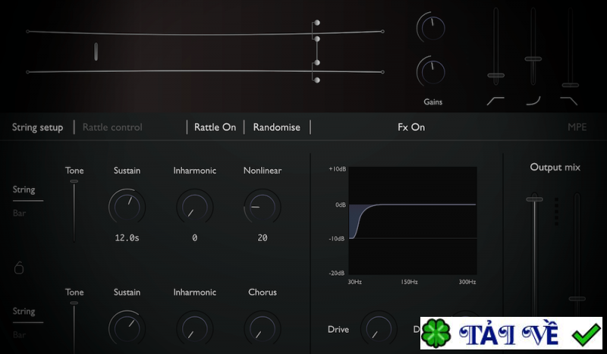Image resolution: width=607 pixels, height=354 pixels.
Task: Click the upper Inharmonic knob
Action: coord(194,206)
